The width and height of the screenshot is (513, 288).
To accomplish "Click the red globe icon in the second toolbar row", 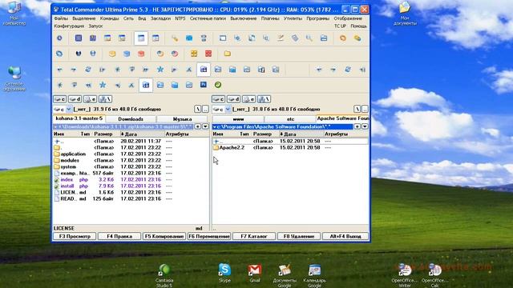I will 175,54.
